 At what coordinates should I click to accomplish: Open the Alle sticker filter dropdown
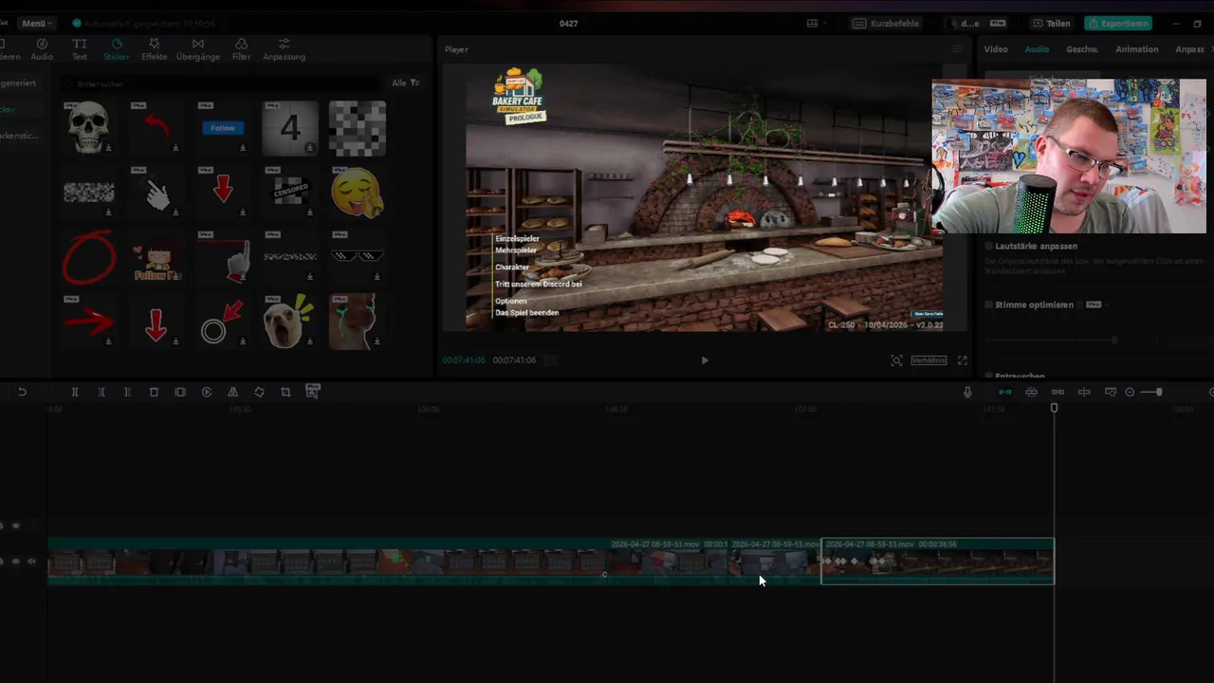click(406, 83)
